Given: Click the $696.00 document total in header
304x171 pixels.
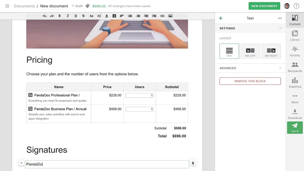Looking at the screenshot, I should (99, 6).
